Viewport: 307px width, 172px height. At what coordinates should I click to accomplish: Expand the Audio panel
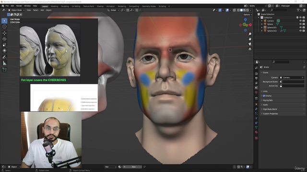[x=265, y=105]
